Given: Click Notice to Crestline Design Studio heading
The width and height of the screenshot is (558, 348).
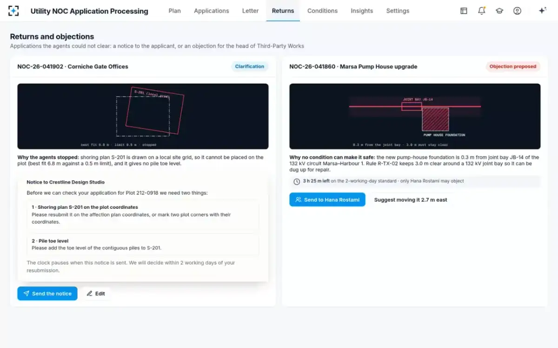Looking at the screenshot, I should [66, 182].
